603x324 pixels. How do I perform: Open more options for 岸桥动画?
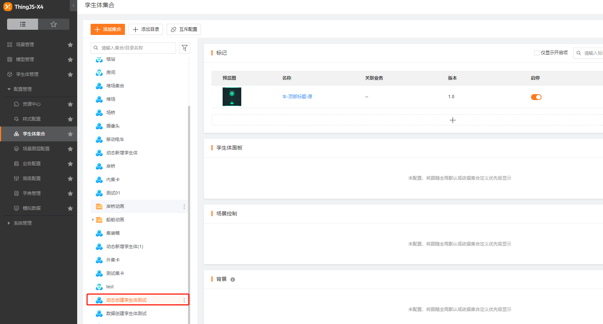[184, 206]
